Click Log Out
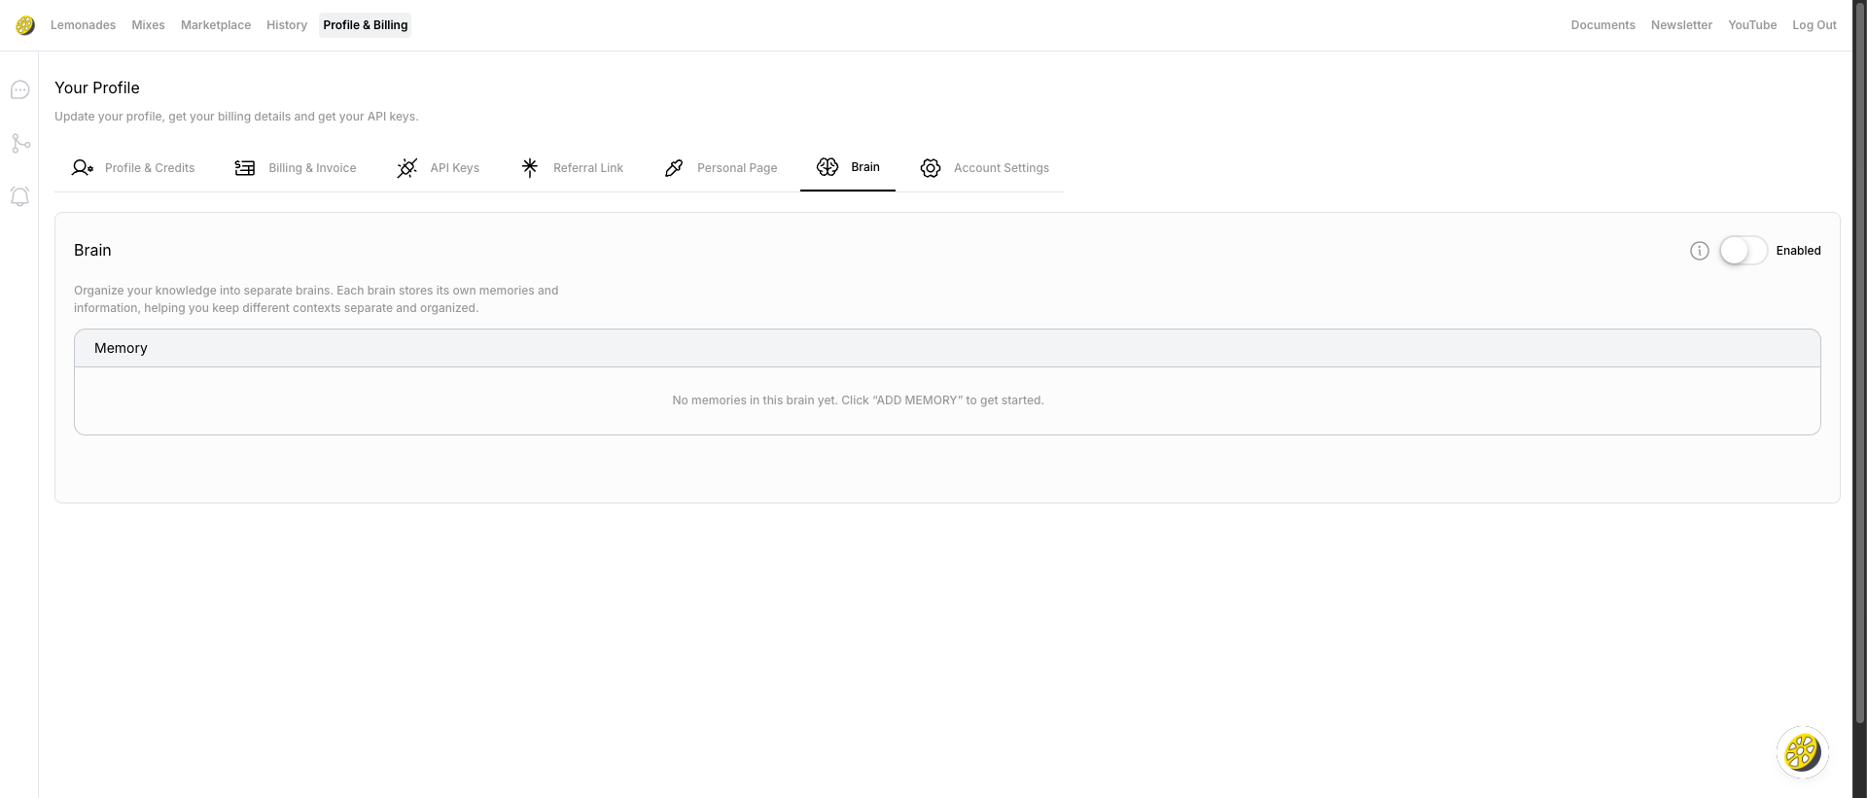The height and width of the screenshot is (798, 1867). click(1814, 25)
